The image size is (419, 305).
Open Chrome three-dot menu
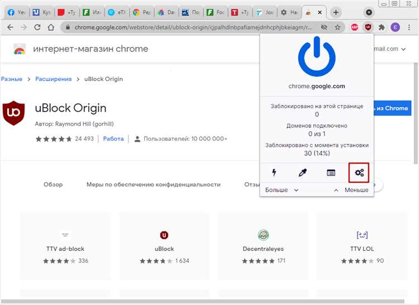pyautogui.click(x=409, y=27)
